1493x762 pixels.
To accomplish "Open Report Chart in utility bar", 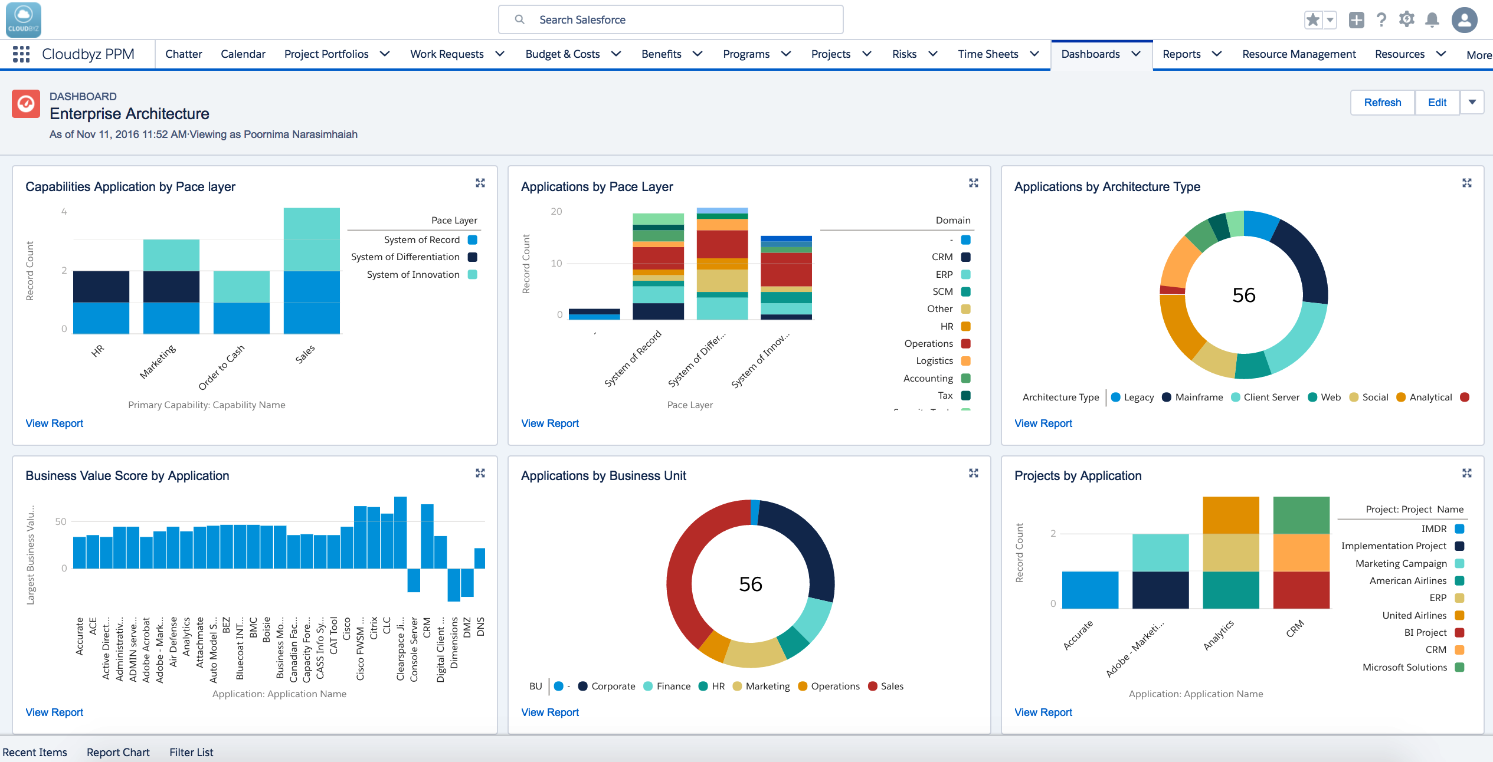I will (118, 752).
